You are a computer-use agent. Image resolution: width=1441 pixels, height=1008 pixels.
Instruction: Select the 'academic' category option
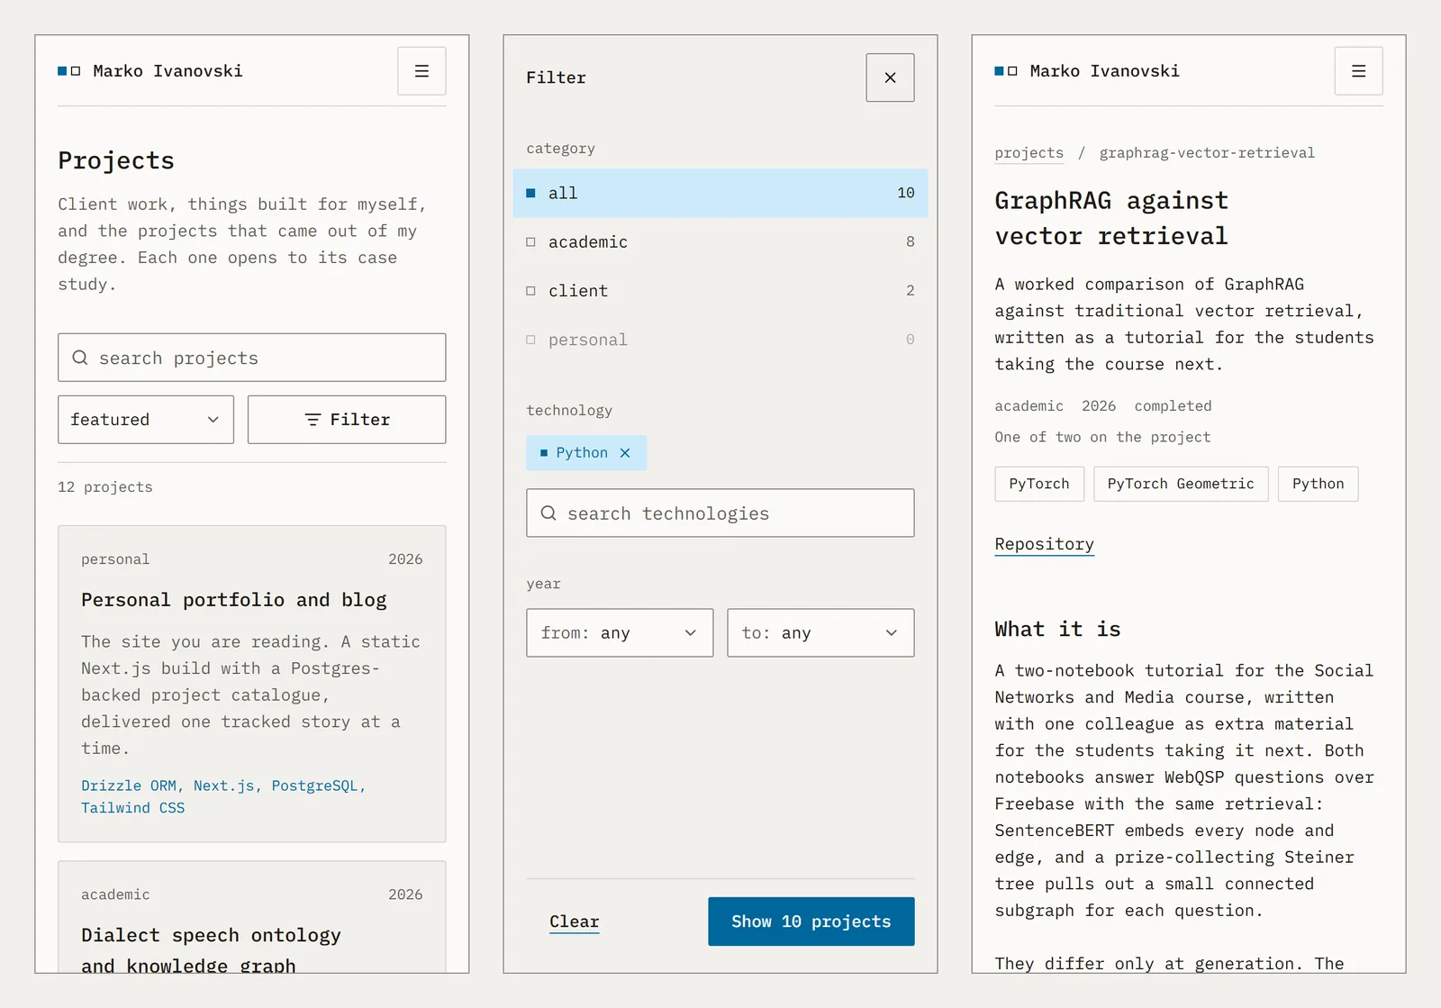pos(720,241)
